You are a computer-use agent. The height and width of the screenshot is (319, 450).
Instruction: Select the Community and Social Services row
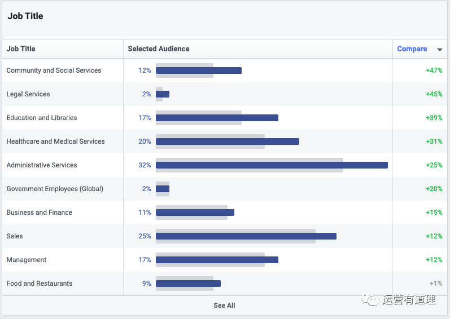pyautogui.click(x=54, y=70)
